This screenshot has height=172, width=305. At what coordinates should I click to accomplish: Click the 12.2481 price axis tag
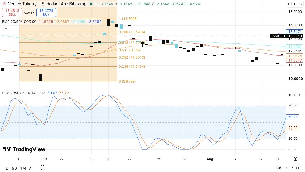[295, 51]
